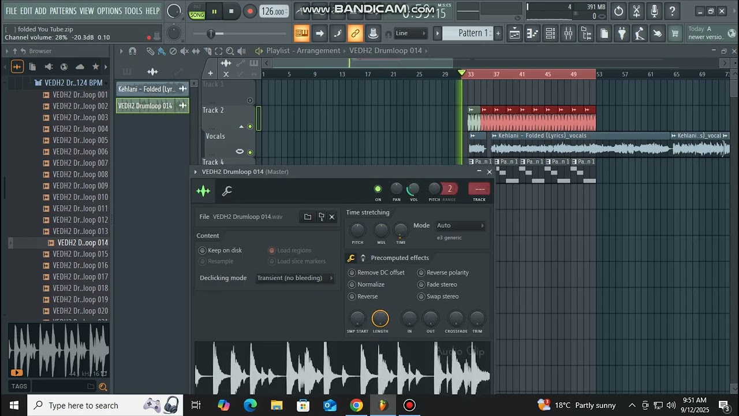Enable Swap stereo

pyautogui.click(x=438, y=296)
